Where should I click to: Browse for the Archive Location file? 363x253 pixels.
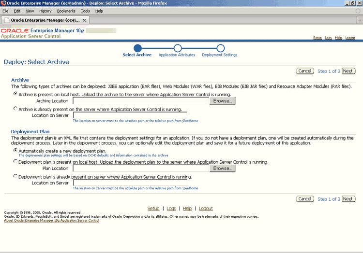(223, 101)
